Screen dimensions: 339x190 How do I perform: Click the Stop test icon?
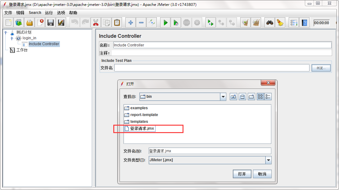(187, 22)
